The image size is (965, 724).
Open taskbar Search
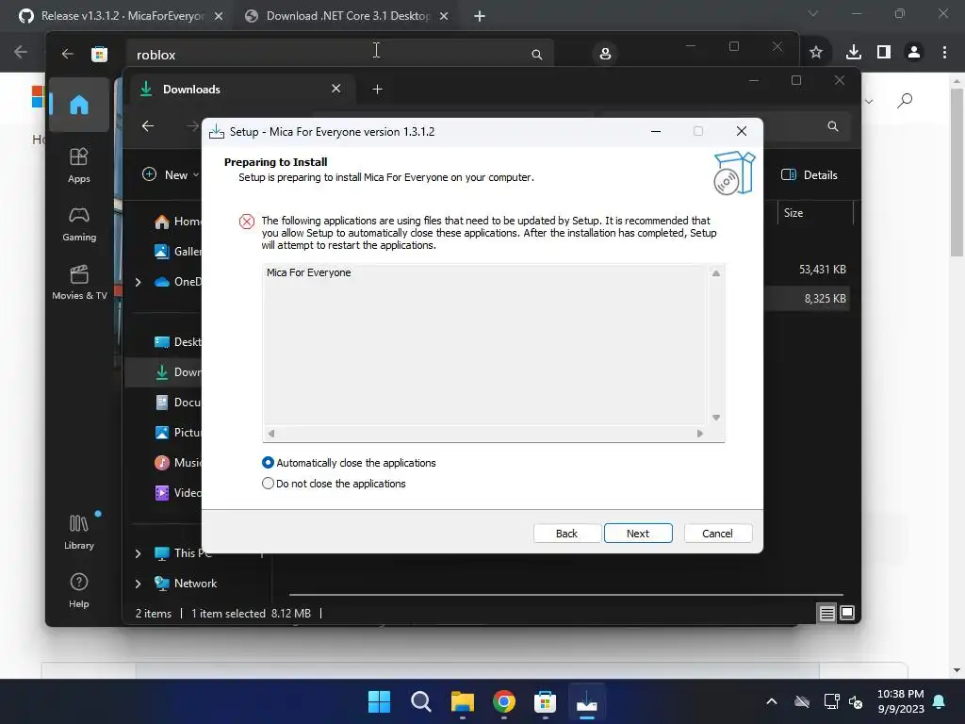(x=421, y=701)
